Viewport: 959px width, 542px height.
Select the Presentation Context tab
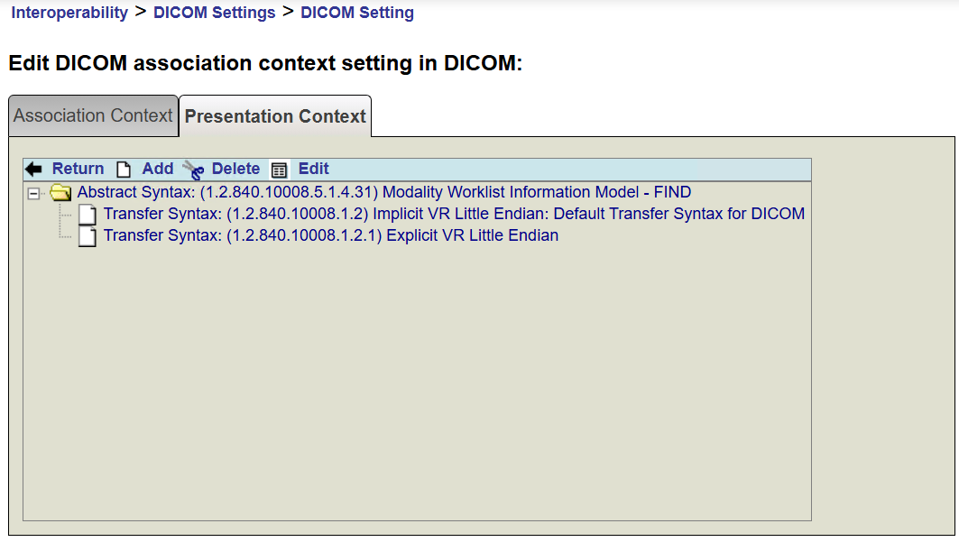pos(275,116)
